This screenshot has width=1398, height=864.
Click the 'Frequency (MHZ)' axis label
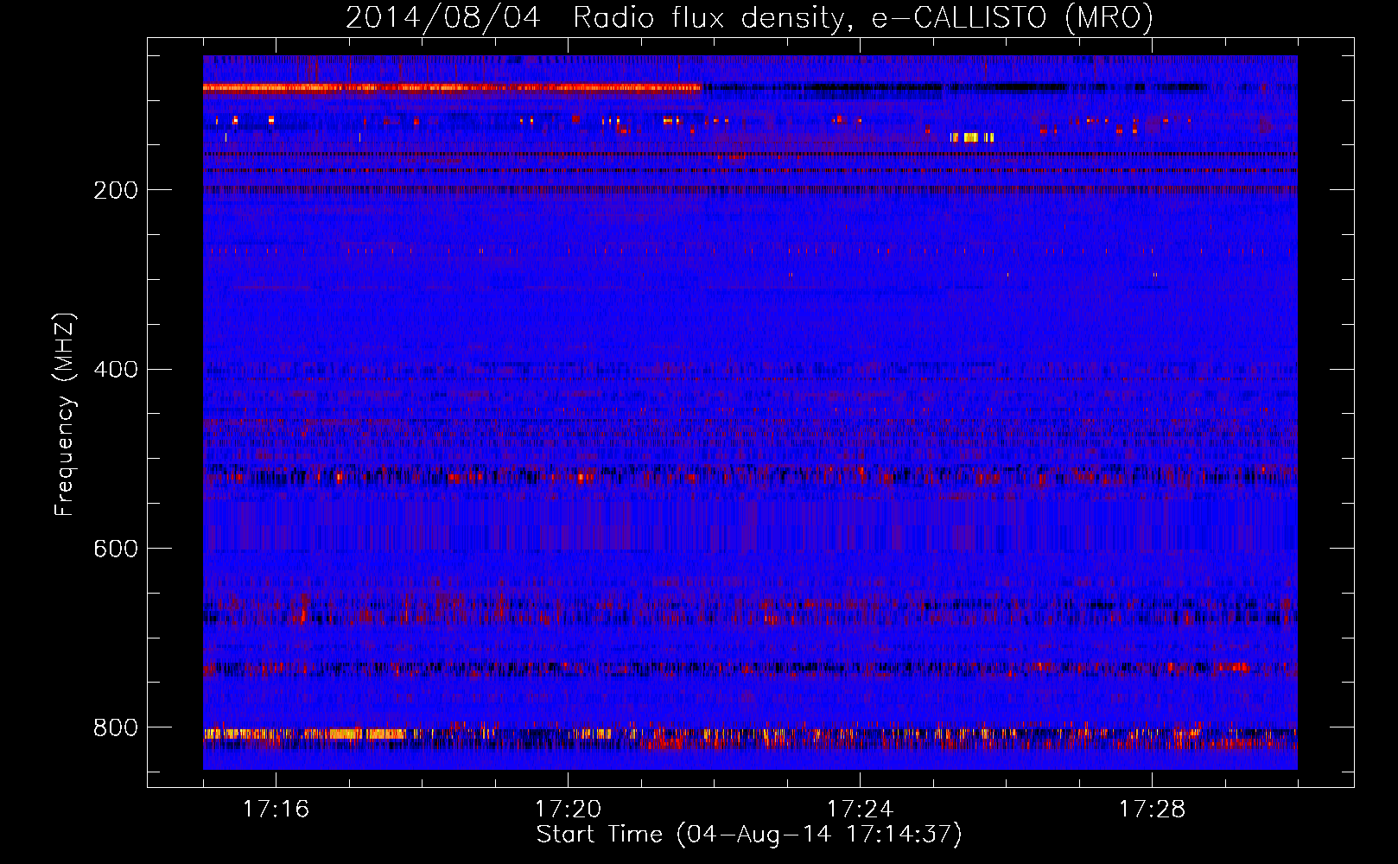(65, 415)
